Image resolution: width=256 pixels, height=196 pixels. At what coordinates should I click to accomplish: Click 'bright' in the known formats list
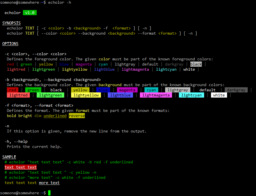tap(25, 116)
